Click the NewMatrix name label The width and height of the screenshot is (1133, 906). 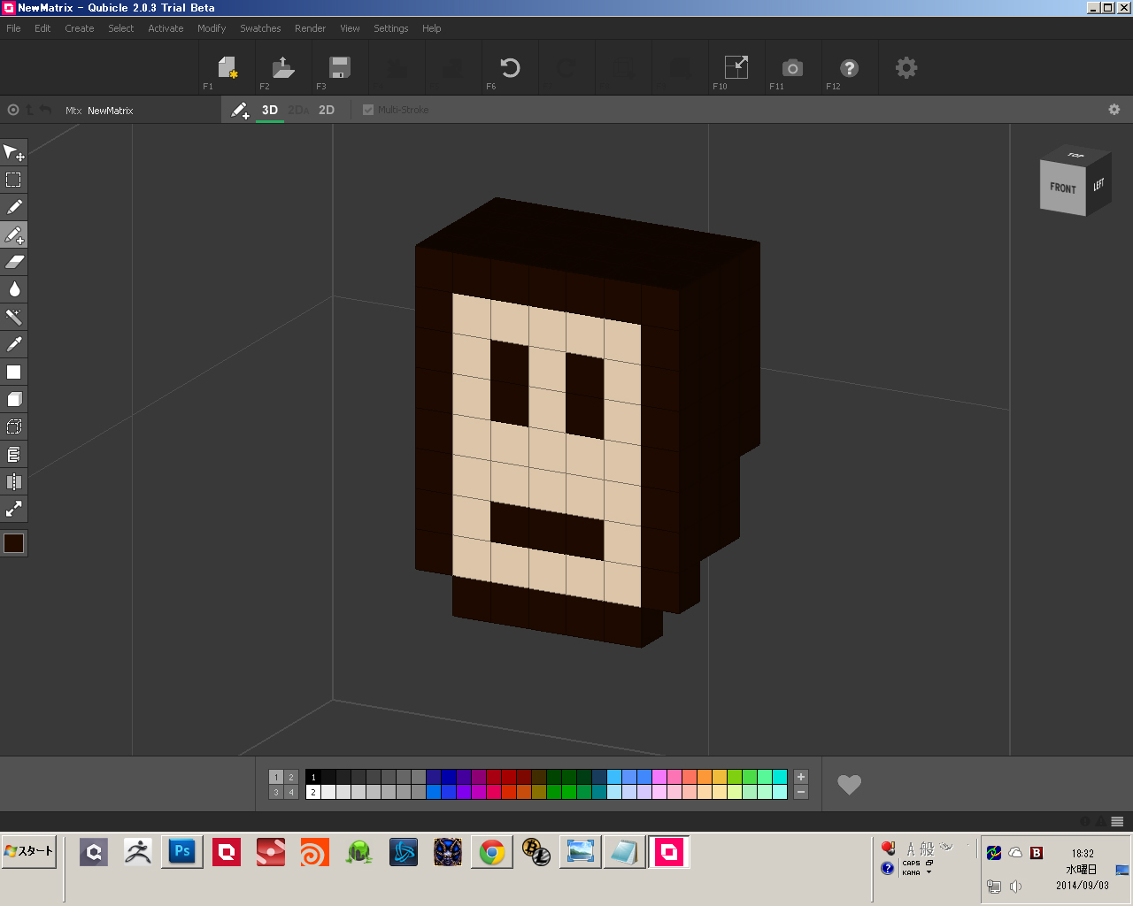[x=111, y=111]
